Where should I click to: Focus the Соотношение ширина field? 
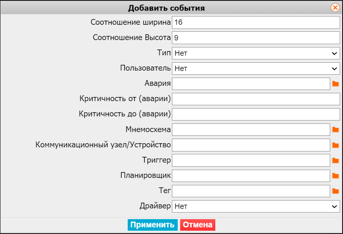tap(256, 23)
